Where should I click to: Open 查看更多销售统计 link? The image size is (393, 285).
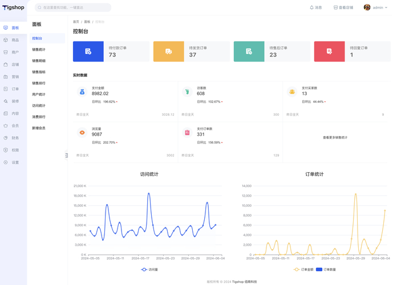coord(335,137)
